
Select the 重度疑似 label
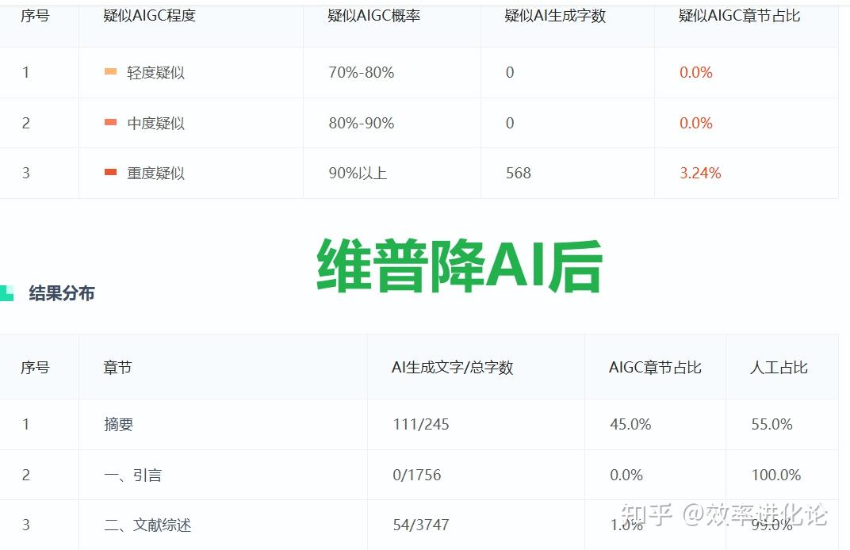pyautogui.click(x=155, y=174)
